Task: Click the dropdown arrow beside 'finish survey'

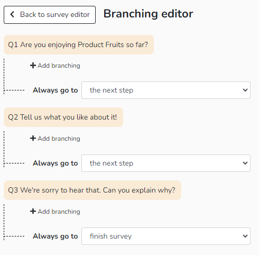Action: (x=245, y=236)
